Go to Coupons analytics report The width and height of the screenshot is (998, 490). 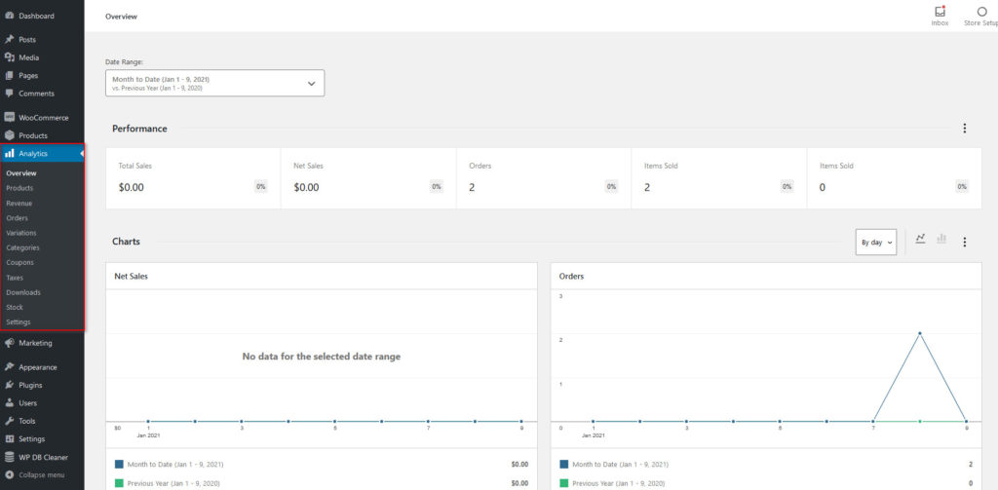pos(19,262)
